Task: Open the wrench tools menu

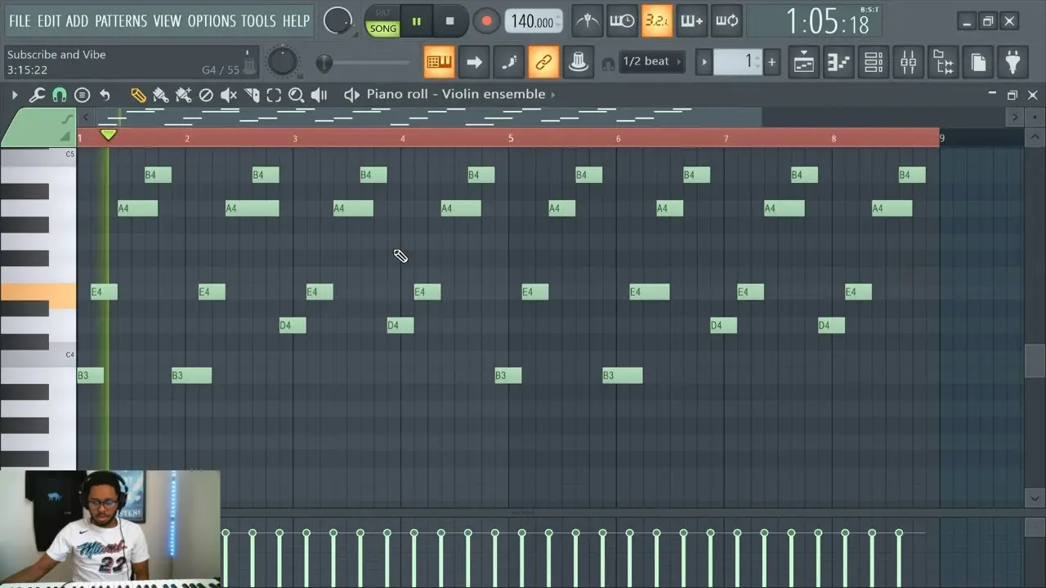Action: (37, 95)
